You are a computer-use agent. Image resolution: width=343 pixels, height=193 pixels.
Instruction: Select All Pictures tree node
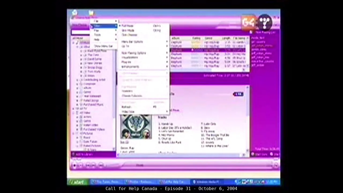pos(86,133)
